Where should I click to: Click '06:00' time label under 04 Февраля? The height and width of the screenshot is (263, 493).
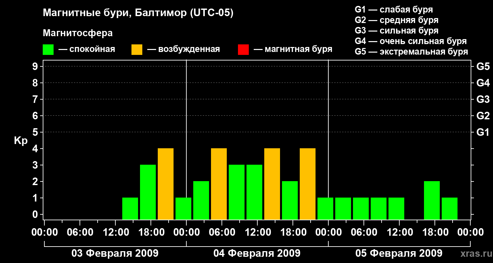222,232
